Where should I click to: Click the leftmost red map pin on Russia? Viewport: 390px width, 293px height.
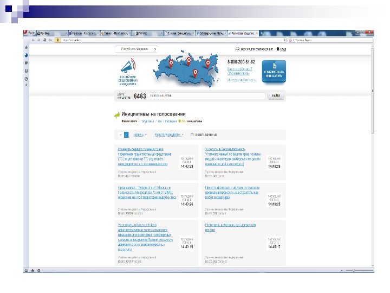[171, 64]
